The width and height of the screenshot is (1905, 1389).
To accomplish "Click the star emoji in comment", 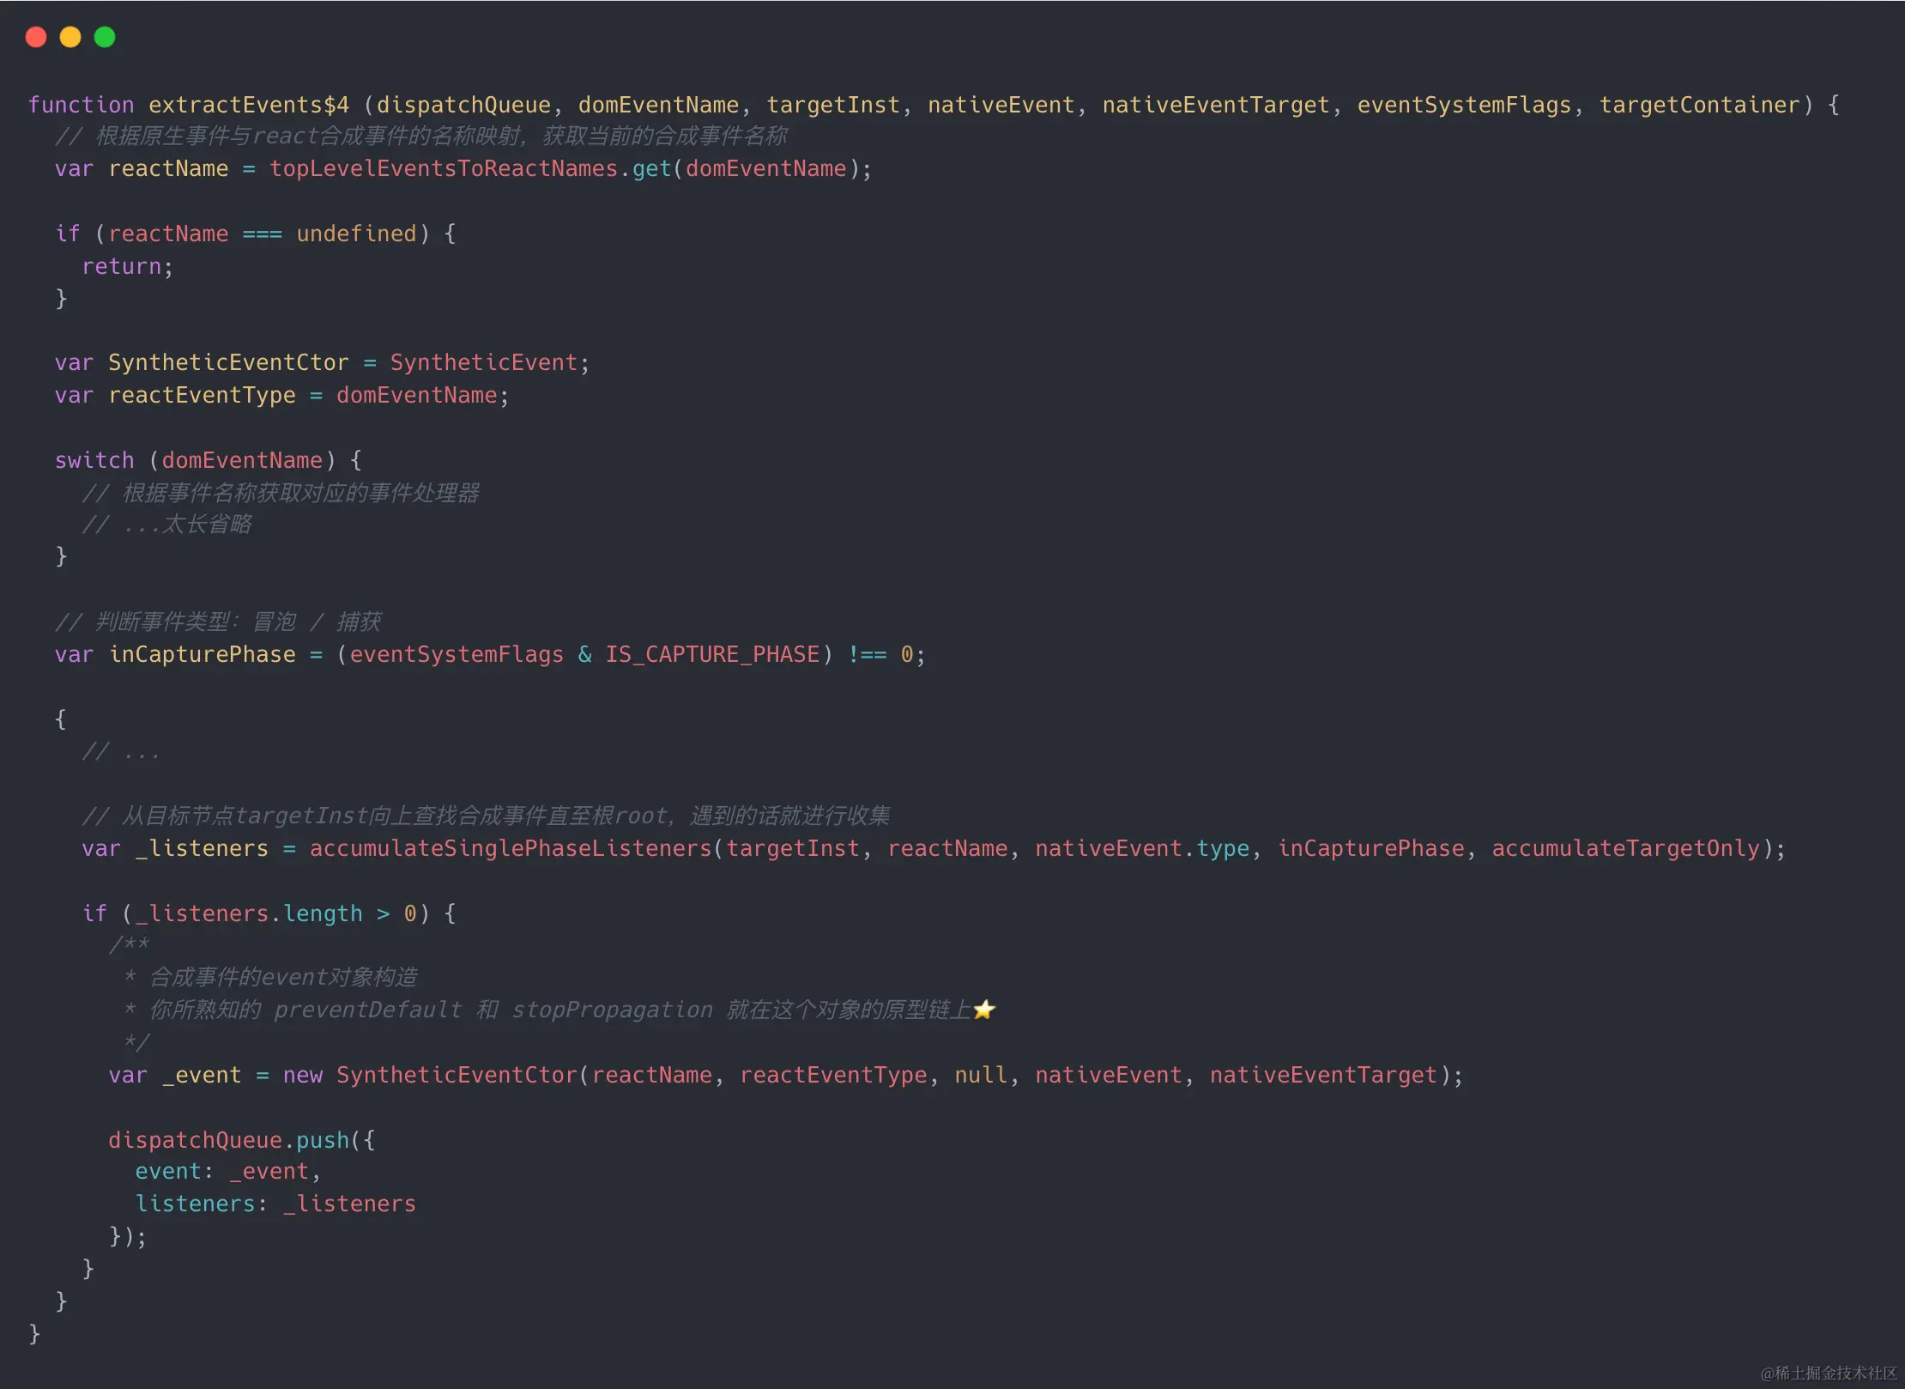I will click(x=984, y=1010).
